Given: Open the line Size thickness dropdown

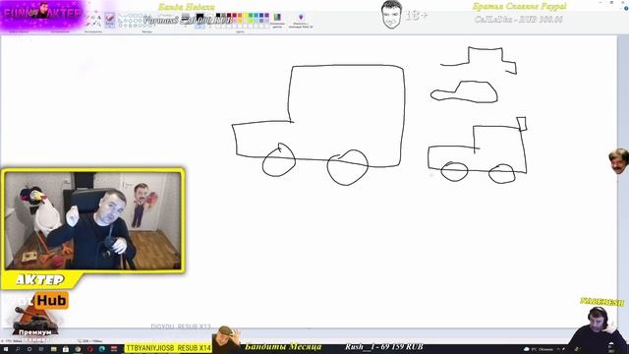Looking at the screenshot, I should [x=186, y=20].
